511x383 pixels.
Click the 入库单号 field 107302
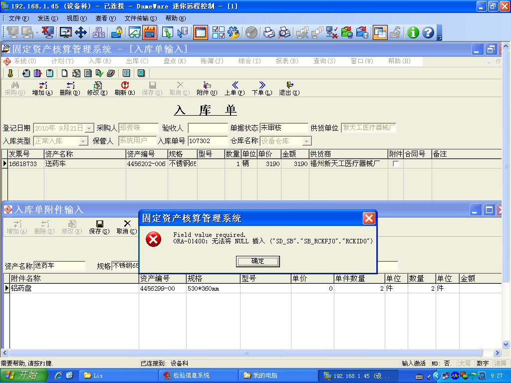point(208,141)
